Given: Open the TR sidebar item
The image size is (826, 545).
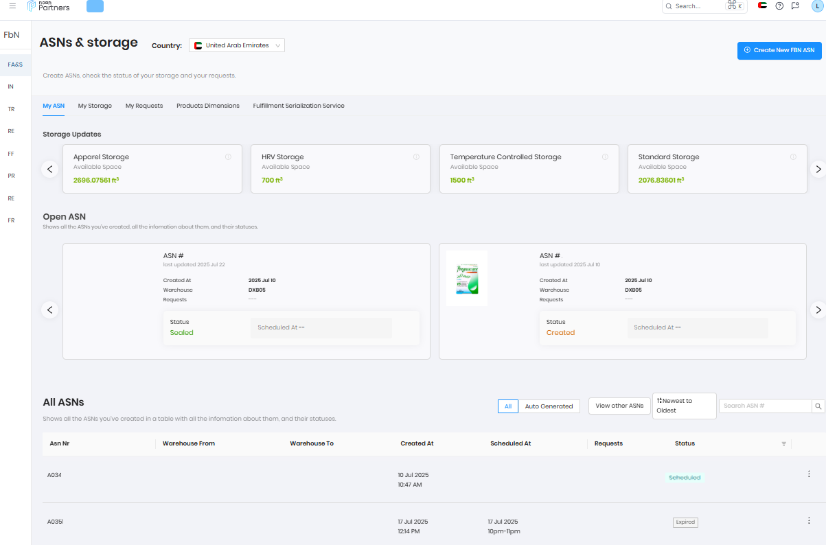Looking at the screenshot, I should pyautogui.click(x=11, y=109).
